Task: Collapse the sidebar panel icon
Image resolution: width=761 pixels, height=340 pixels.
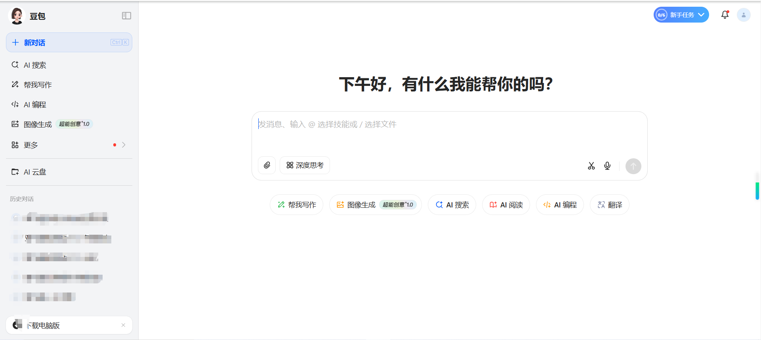Action: click(126, 16)
